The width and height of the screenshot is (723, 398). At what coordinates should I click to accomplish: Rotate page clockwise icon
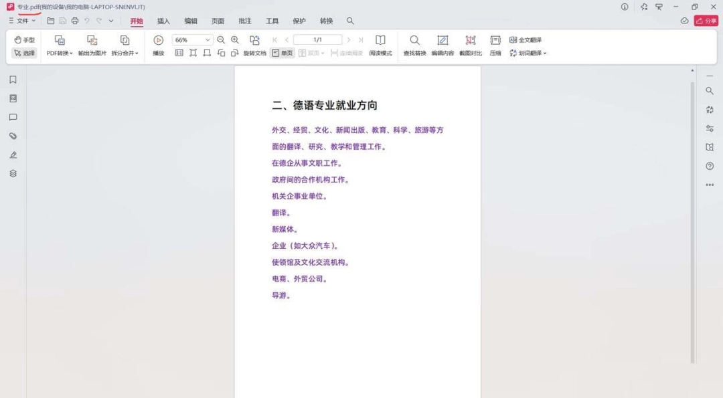[235, 53]
